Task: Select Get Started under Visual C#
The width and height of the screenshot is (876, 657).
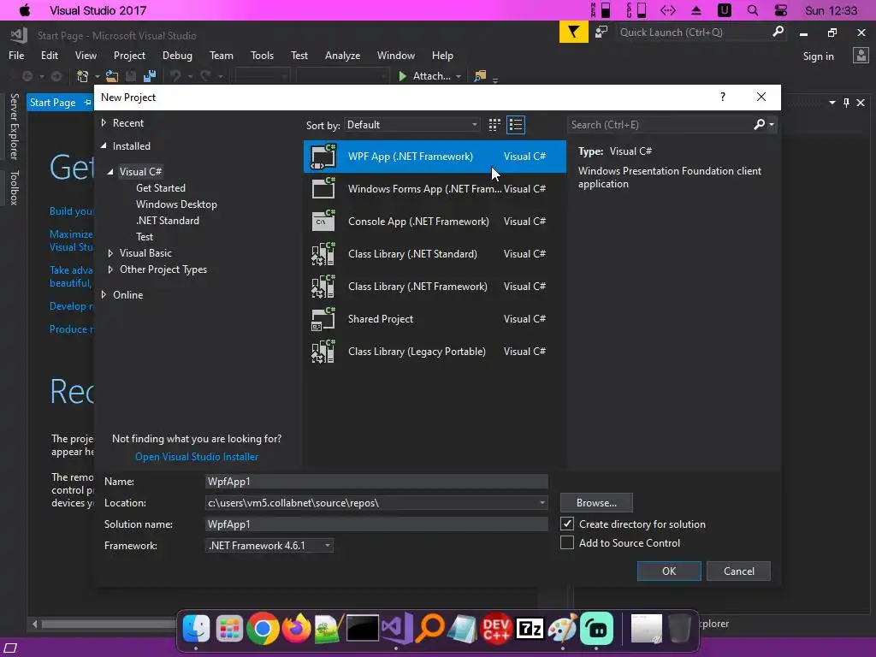Action: coord(160,188)
